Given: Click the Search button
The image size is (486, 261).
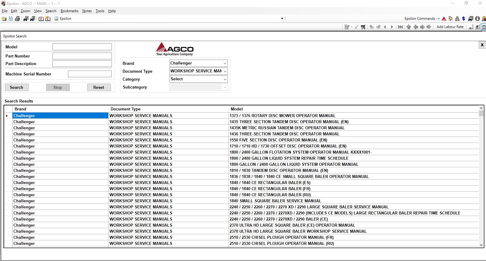Looking at the screenshot, I should click(x=16, y=87).
